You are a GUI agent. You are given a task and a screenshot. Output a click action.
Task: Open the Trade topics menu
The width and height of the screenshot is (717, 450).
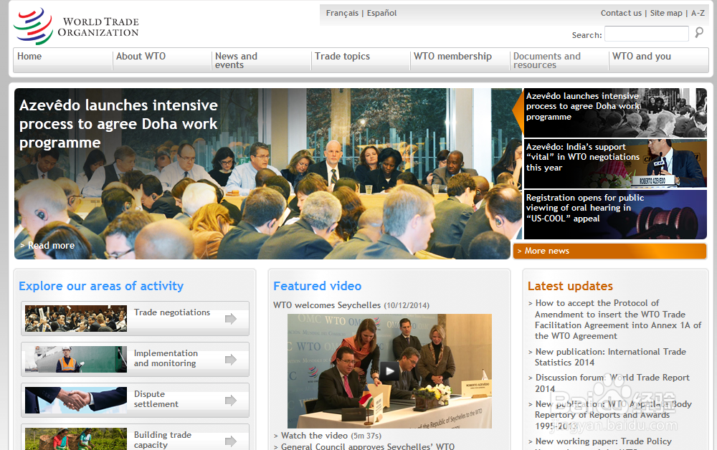pyautogui.click(x=342, y=56)
